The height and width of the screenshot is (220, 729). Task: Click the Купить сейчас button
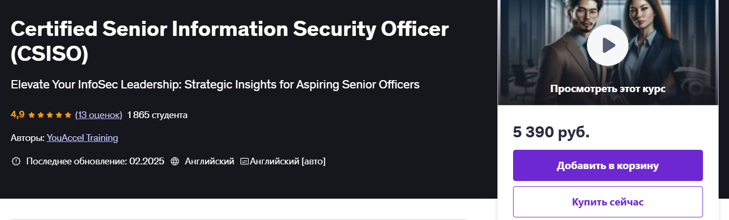(x=608, y=202)
